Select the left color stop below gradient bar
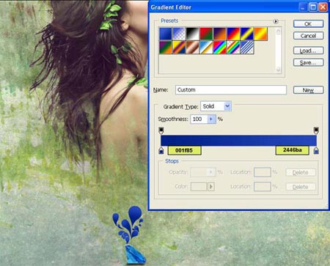The height and width of the screenshot is (266, 330). point(161,150)
